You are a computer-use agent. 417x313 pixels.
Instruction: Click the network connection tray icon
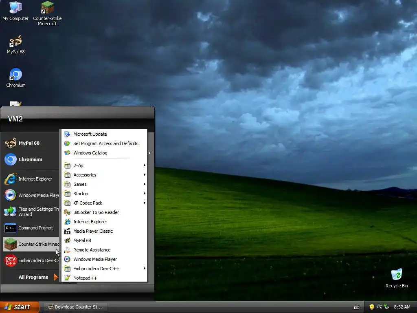(x=379, y=307)
